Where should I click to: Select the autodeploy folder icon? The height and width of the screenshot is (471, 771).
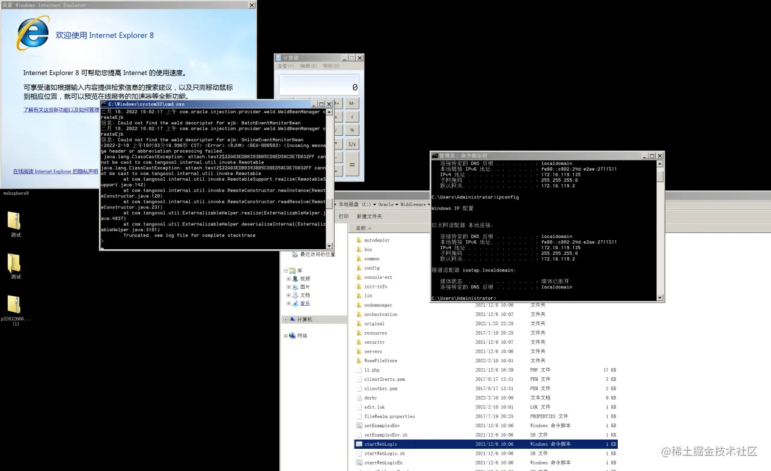[x=359, y=240]
